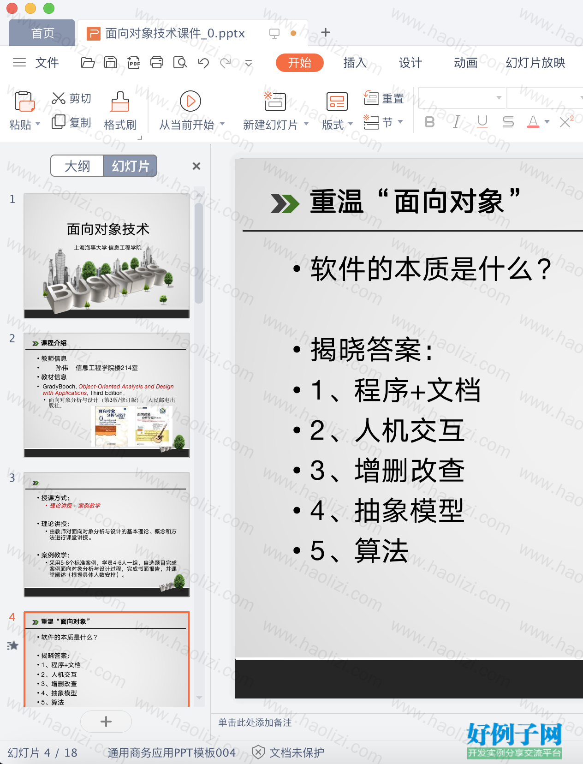Click 单击此处添加备注 notes area
Viewport: 583px width, 764px height.
[x=255, y=722]
